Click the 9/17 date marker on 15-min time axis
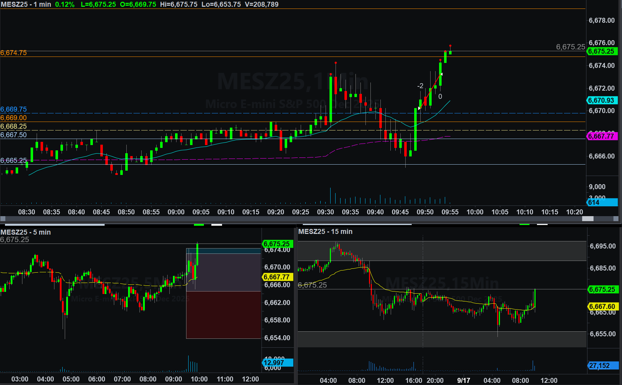 tap(463, 380)
